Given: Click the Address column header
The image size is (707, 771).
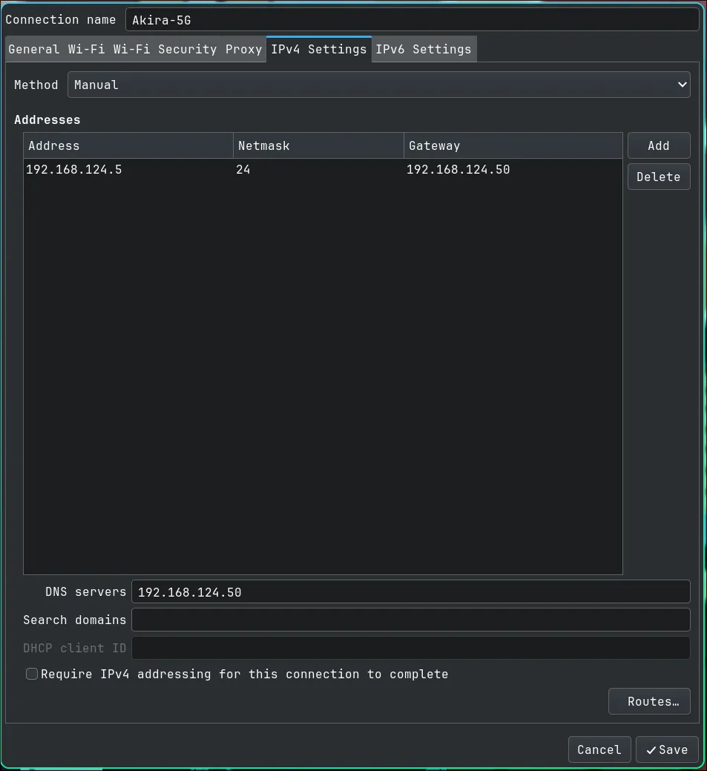Looking at the screenshot, I should point(128,145).
